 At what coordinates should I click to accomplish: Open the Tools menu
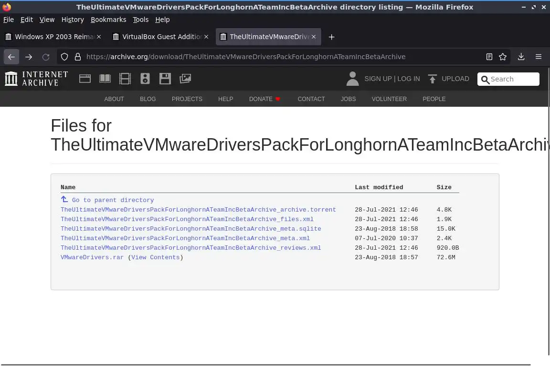coord(141,20)
